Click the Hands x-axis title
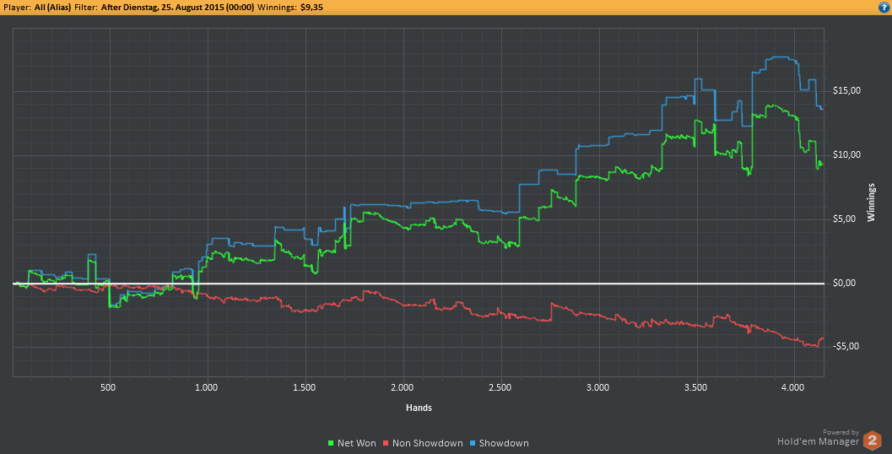 [x=419, y=408]
